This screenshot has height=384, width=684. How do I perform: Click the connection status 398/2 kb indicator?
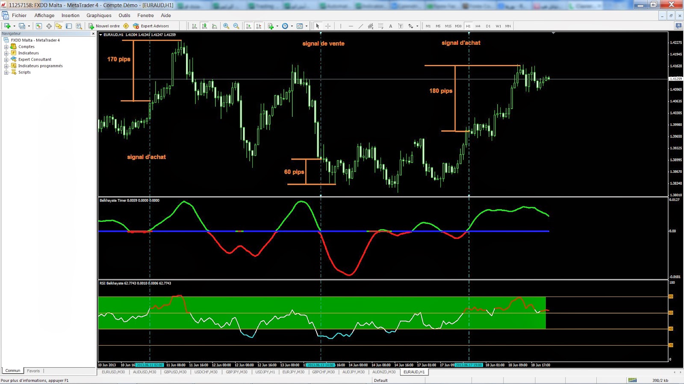pos(660,380)
